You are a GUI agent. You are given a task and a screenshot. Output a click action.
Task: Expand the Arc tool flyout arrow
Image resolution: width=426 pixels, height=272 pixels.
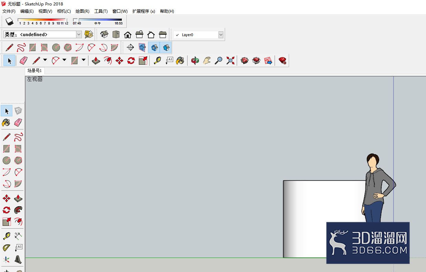[x=64, y=61]
